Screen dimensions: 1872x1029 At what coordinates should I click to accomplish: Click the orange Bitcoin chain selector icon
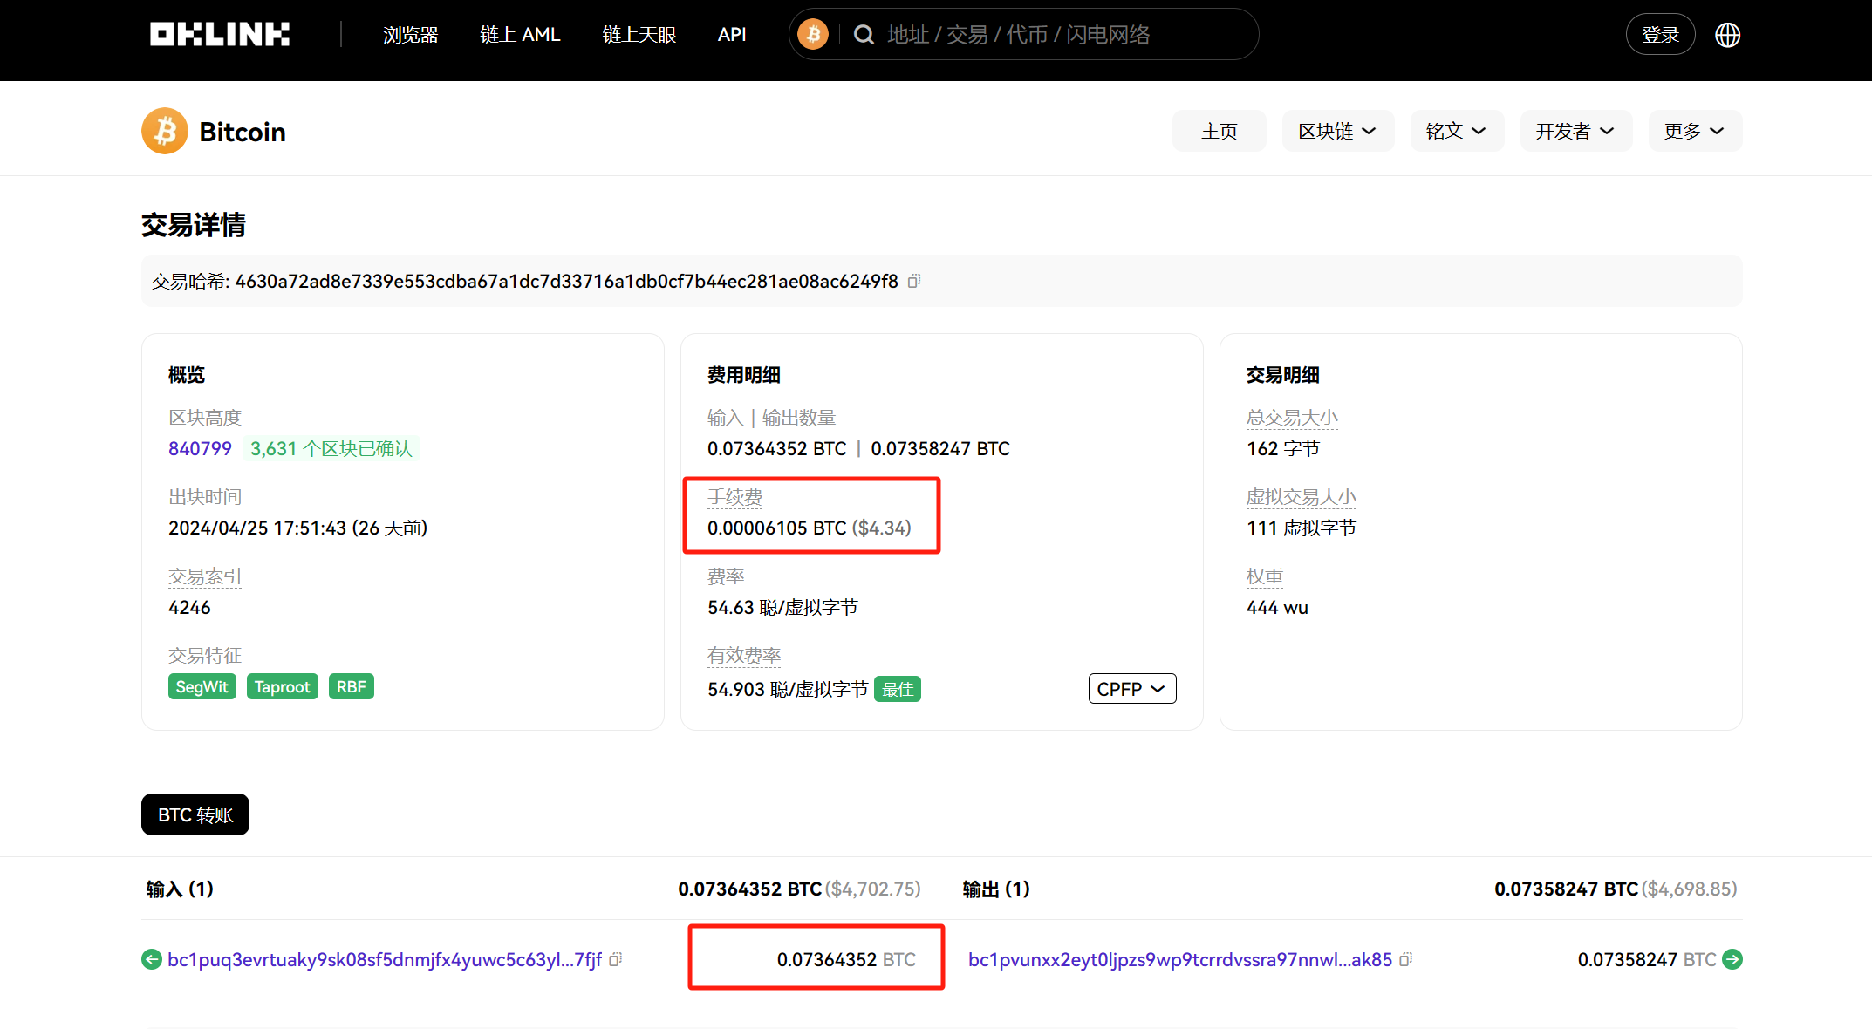point(813,34)
